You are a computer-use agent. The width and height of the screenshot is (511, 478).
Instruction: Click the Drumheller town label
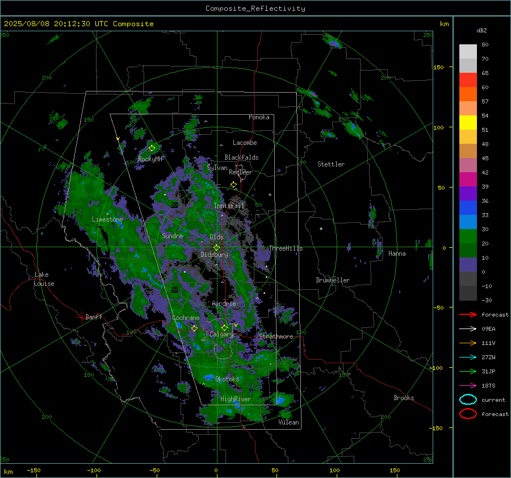(x=333, y=280)
